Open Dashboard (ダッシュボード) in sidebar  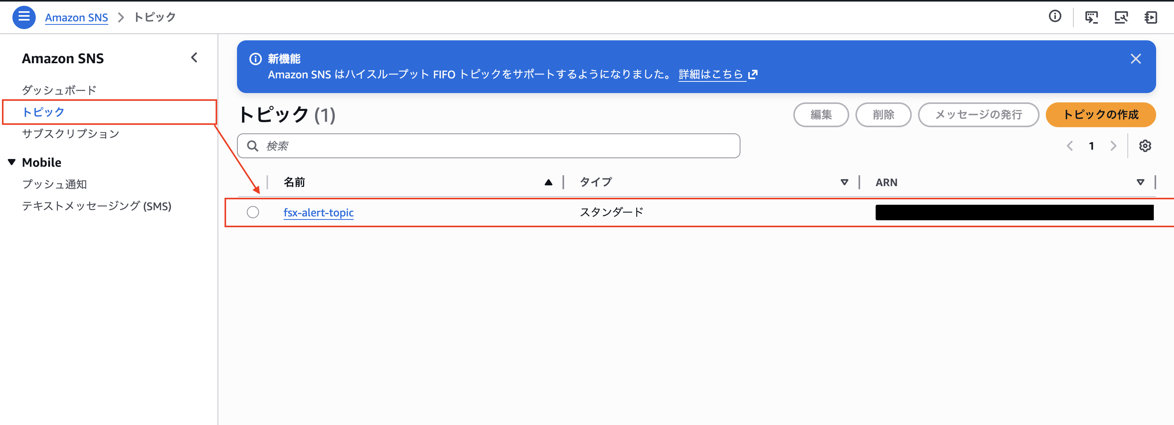[x=59, y=90]
